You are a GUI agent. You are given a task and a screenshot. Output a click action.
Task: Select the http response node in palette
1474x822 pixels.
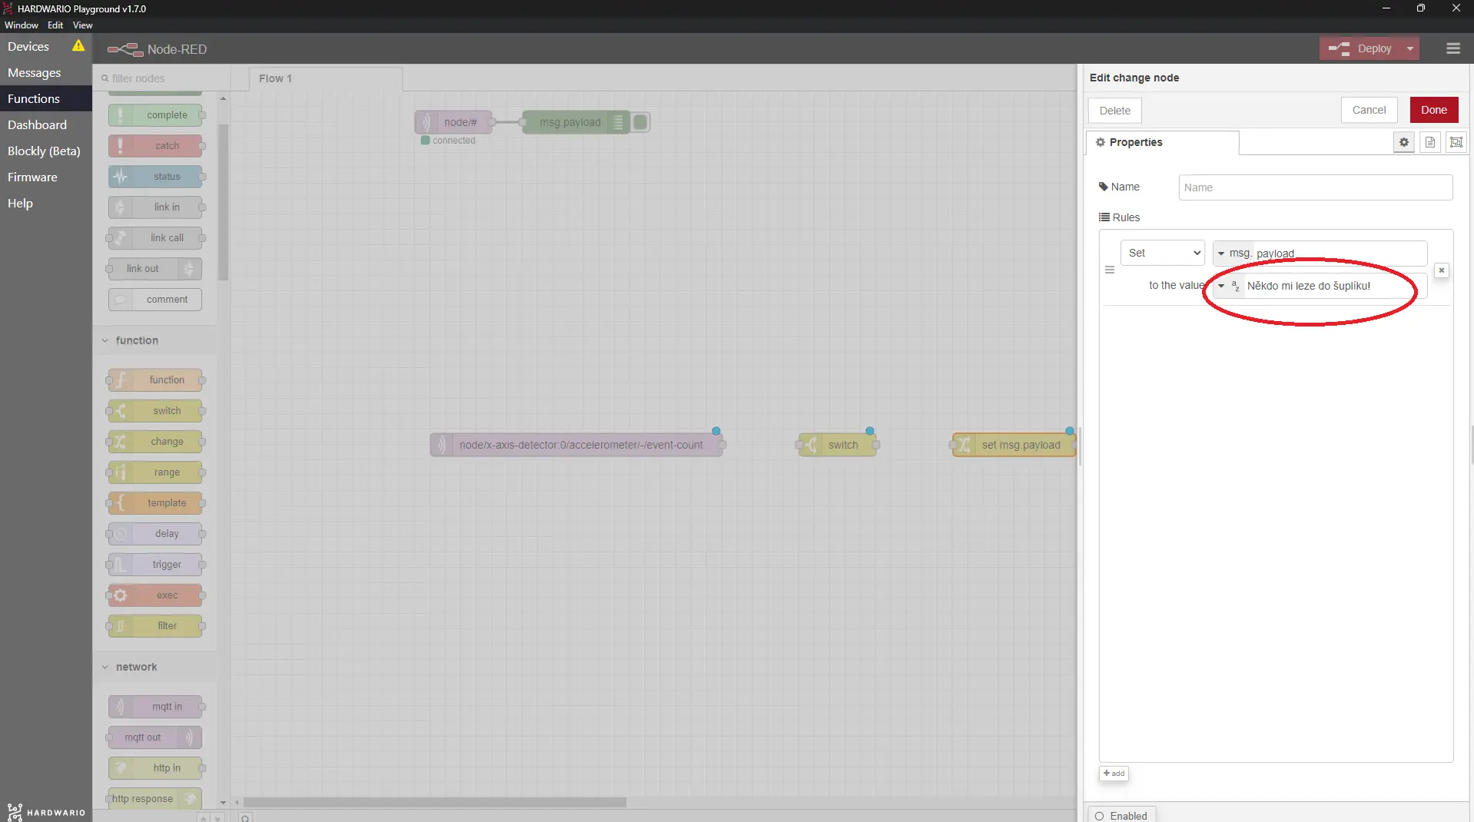155,799
